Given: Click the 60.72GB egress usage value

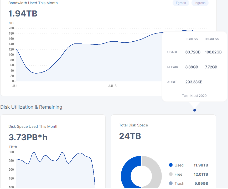Looking at the screenshot, I should pos(193,52).
